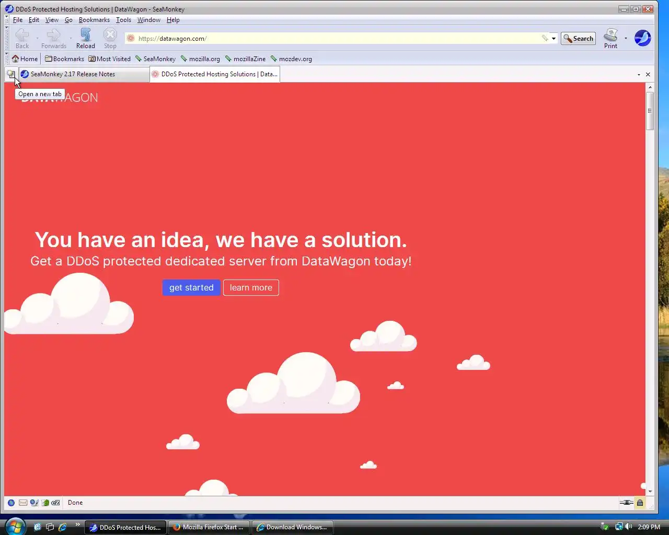Click the online/offline connection status icon

click(x=626, y=503)
